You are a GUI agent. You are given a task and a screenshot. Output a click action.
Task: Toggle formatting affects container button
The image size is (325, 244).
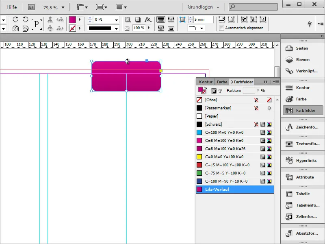point(214,91)
